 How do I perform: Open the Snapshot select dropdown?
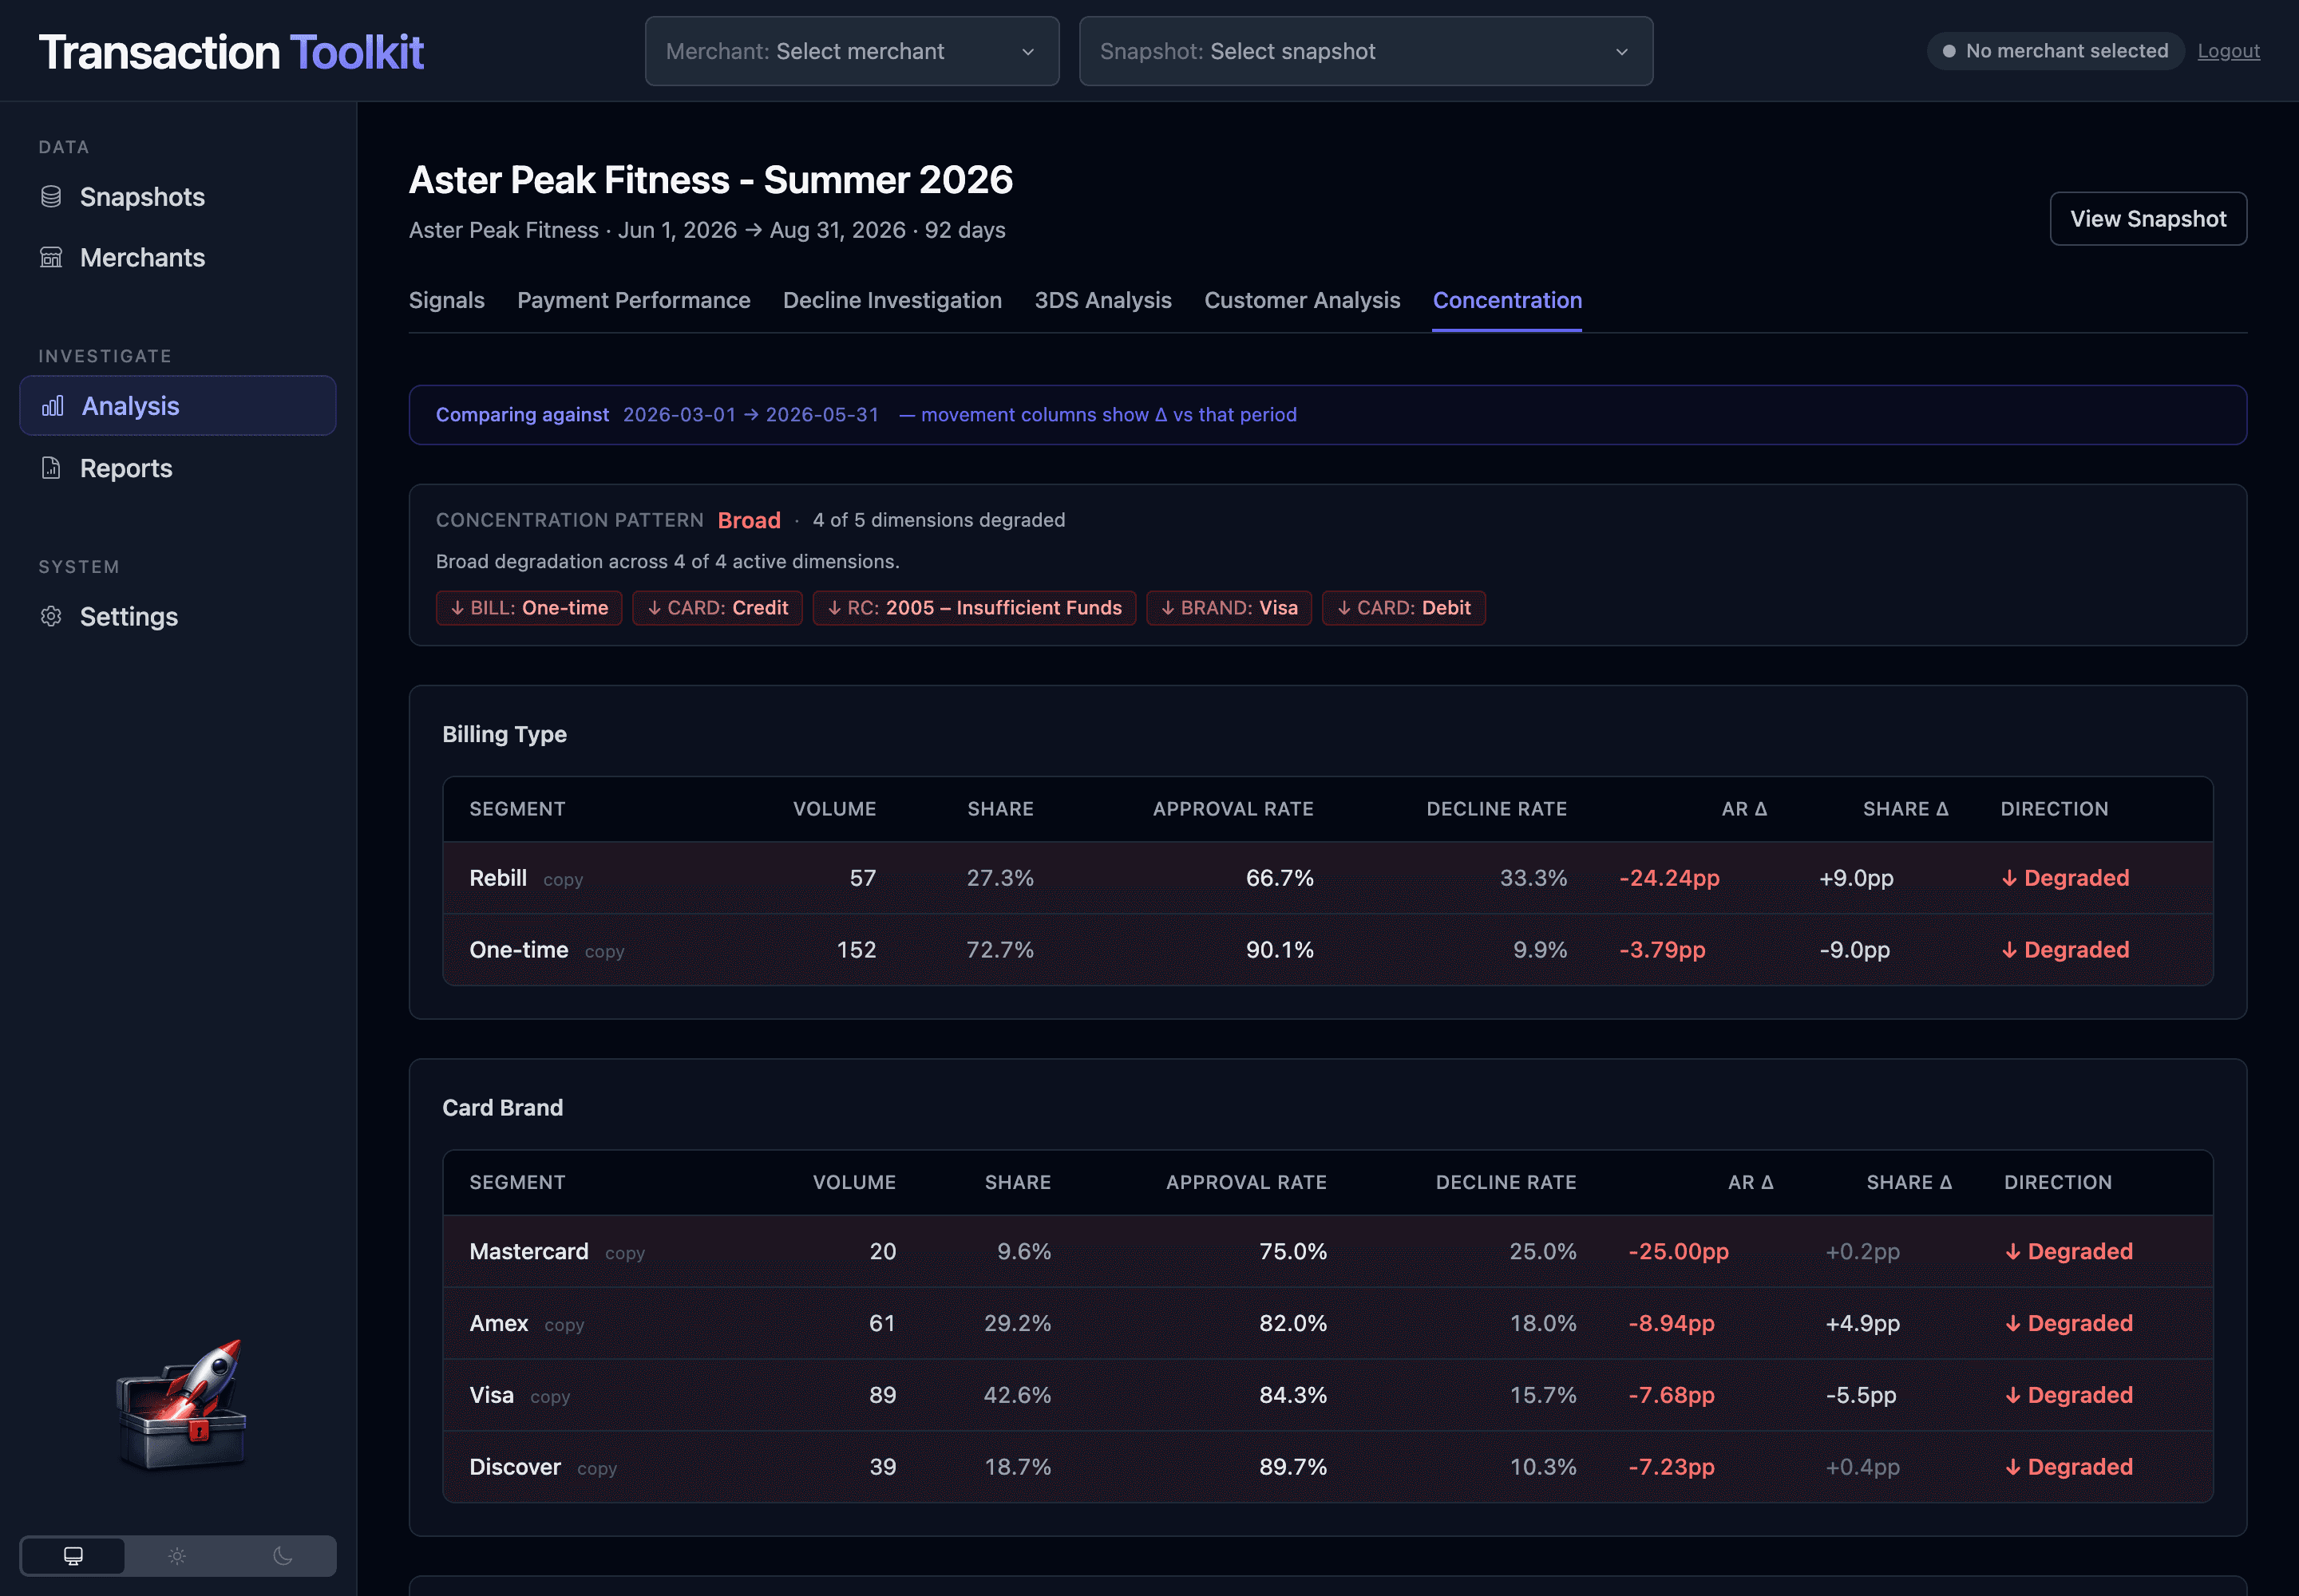click(x=1366, y=51)
